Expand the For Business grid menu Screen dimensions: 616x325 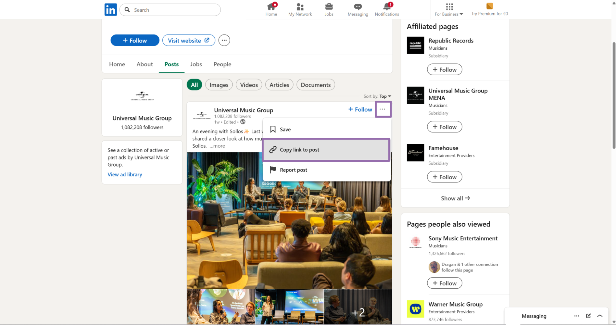pos(449,10)
